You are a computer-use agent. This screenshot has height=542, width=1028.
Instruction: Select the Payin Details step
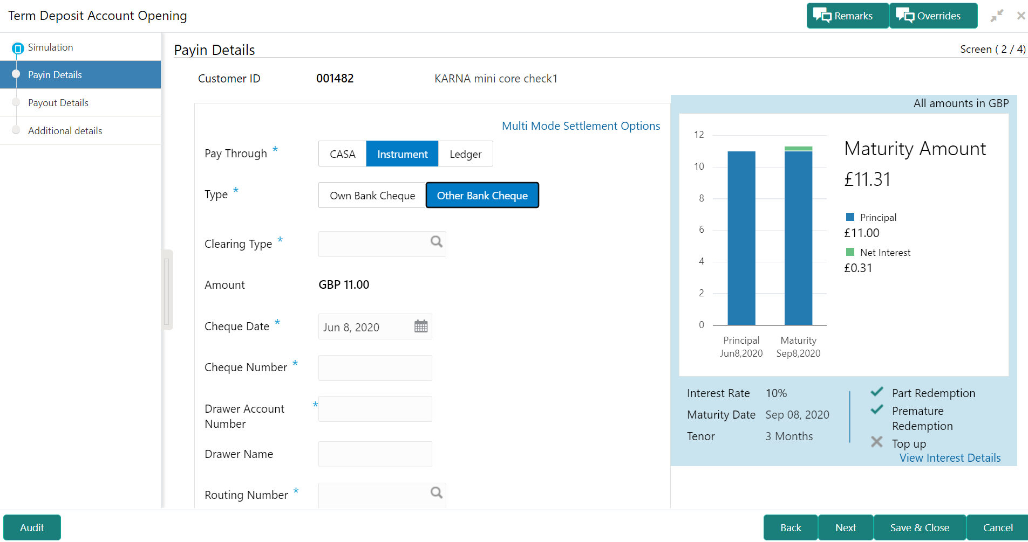click(x=80, y=75)
